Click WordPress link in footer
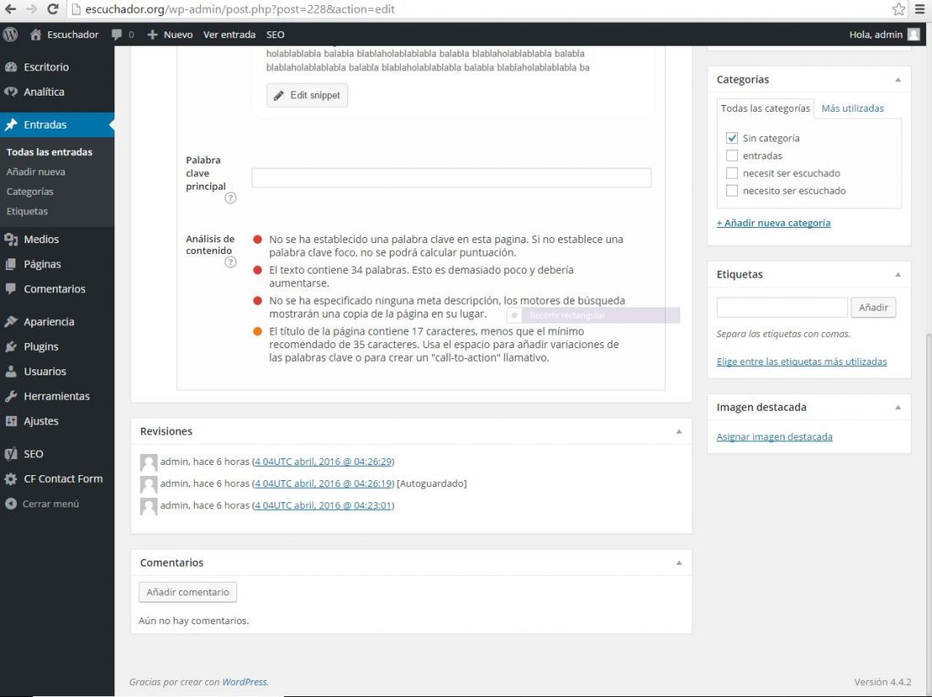 [244, 682]
